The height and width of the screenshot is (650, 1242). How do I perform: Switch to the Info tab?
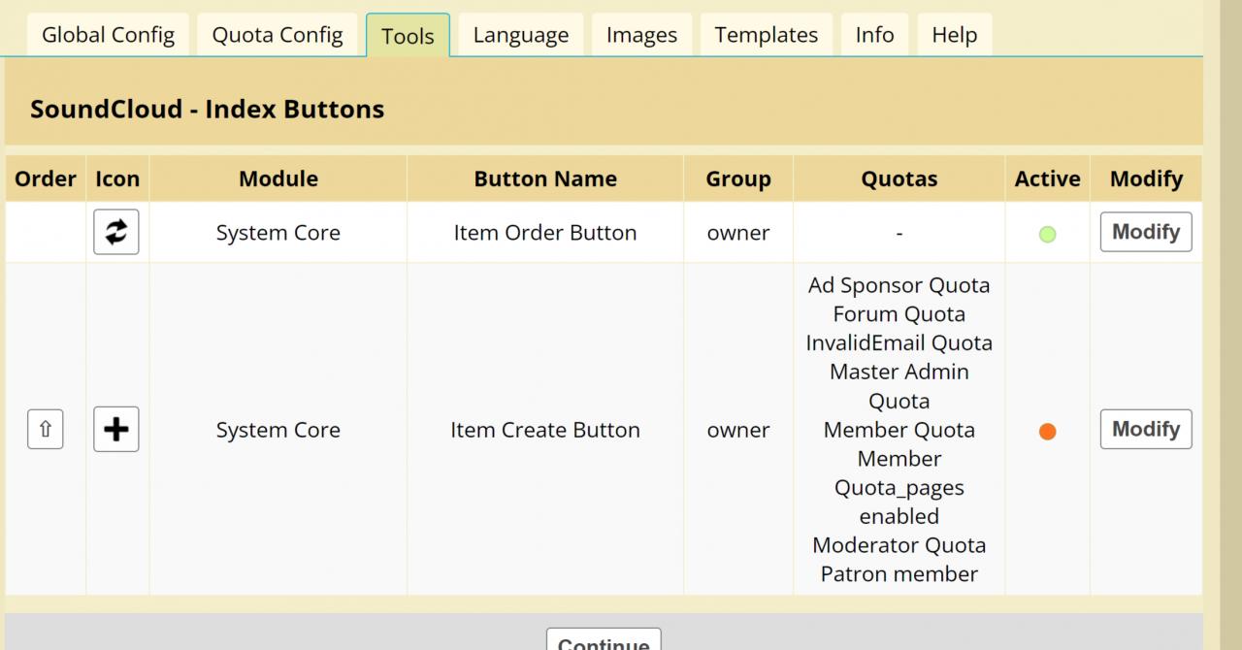(874, 36)
